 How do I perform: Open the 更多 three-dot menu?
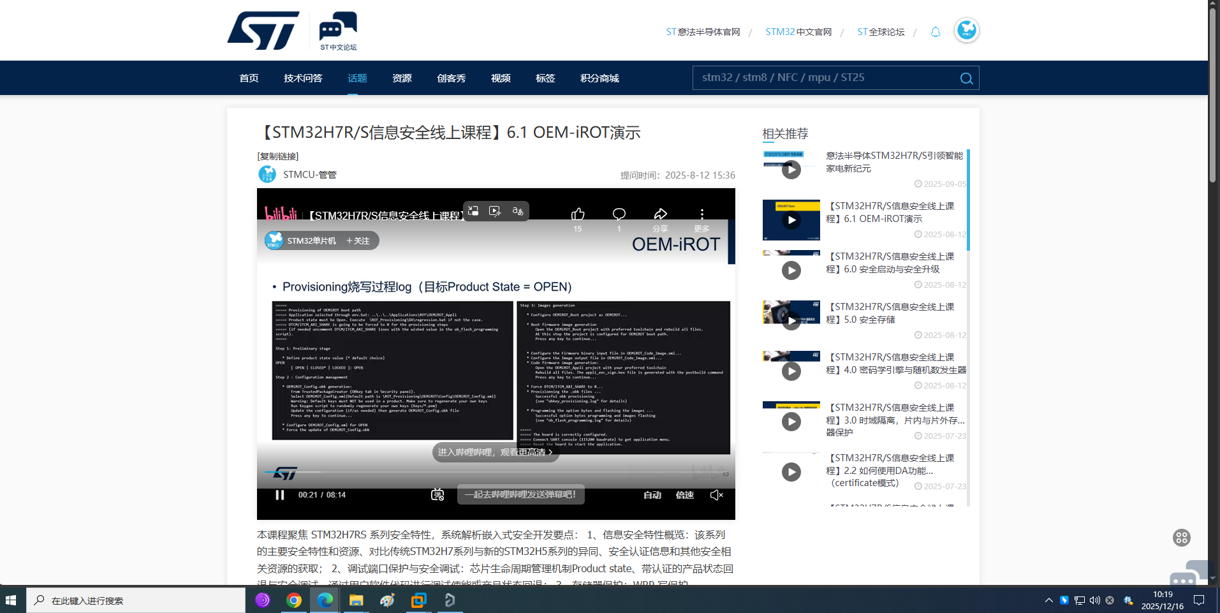pyautogui.click(x=702, y=214)
